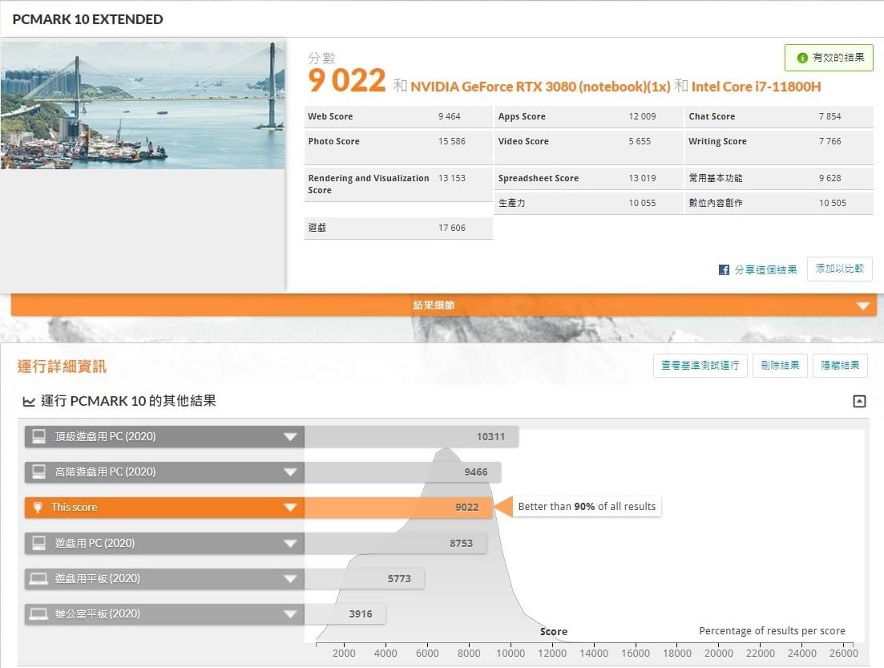Expand the This score dropdown arrow
The height and width of the screenshot is (668, 884).
[290, 508]
